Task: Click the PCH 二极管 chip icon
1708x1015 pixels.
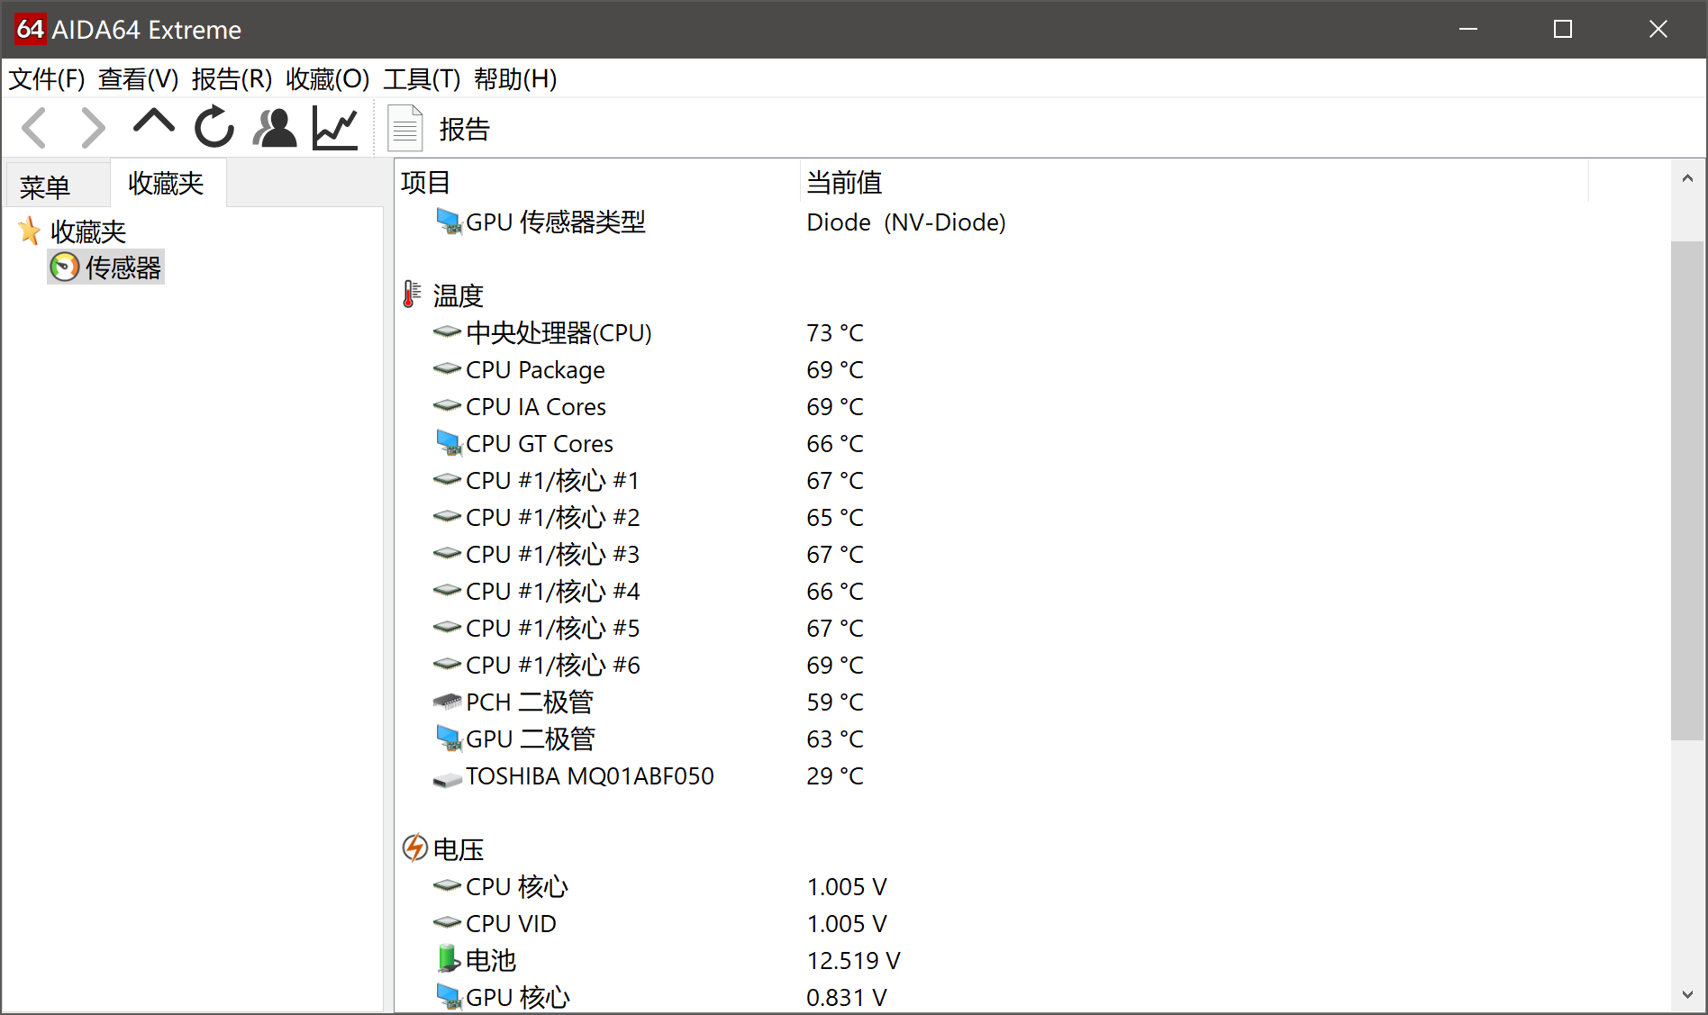Action: point(447,702)
